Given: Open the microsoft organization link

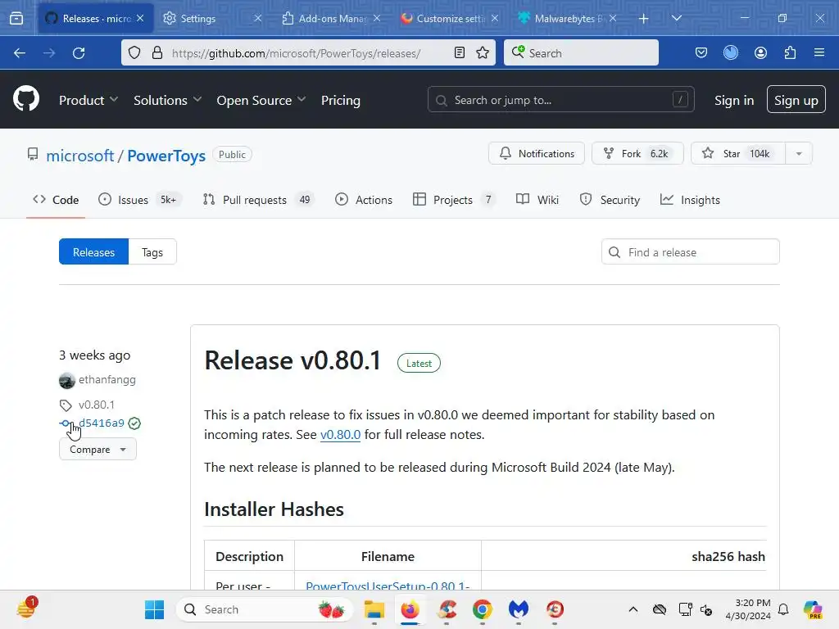Looking at the screenshot, I should click(x=79, y=155).
